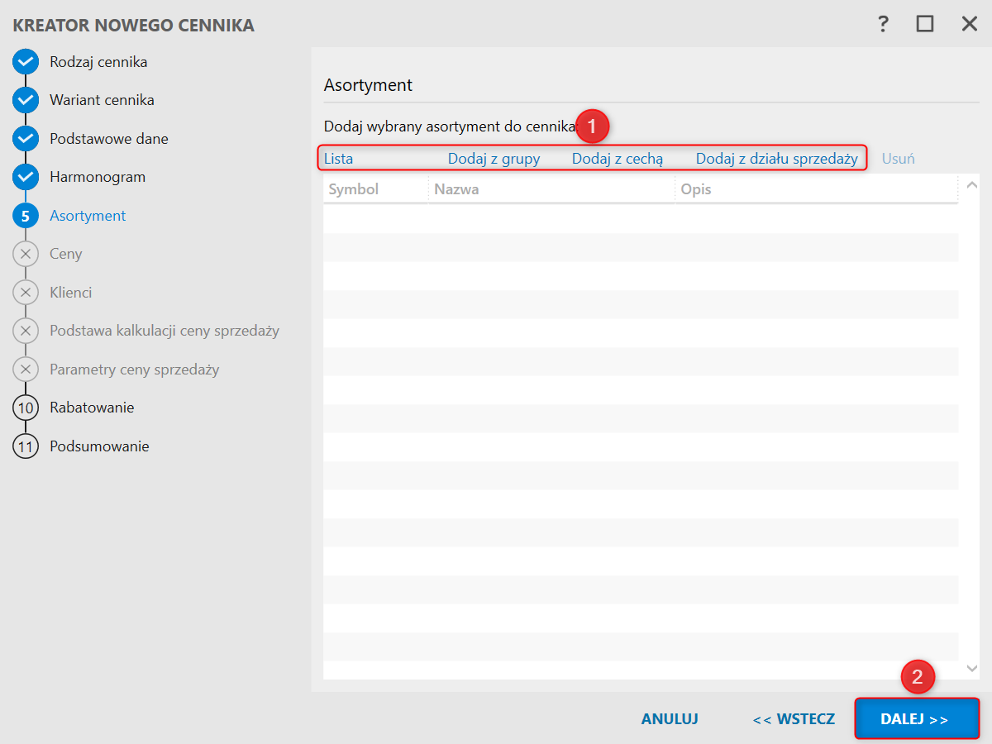Click the step 11 Podsumowanie circle icon
992x744 pixels.
tap(26, 446)
